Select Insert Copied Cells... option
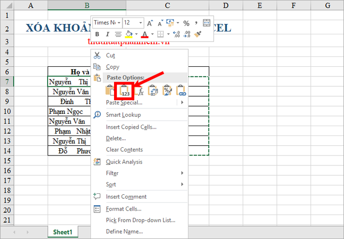Viewport: 344px width, 239px height. tap(131, 127)
